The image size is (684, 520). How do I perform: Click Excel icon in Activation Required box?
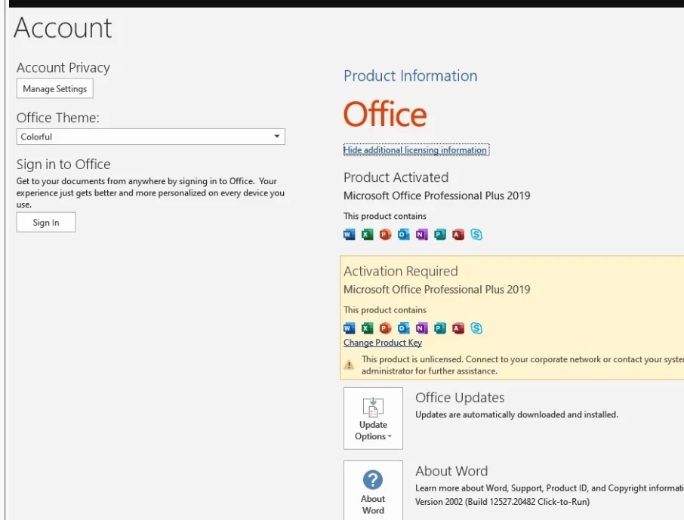(x=368, y=328)
